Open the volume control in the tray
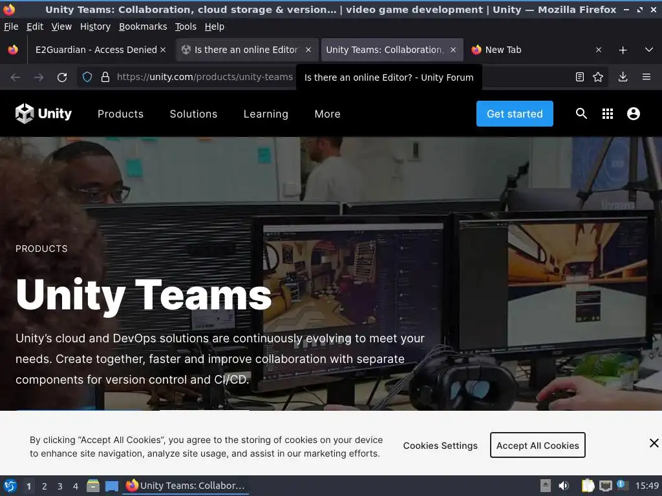Screen dimensions: 662x496 click(564, 486)
